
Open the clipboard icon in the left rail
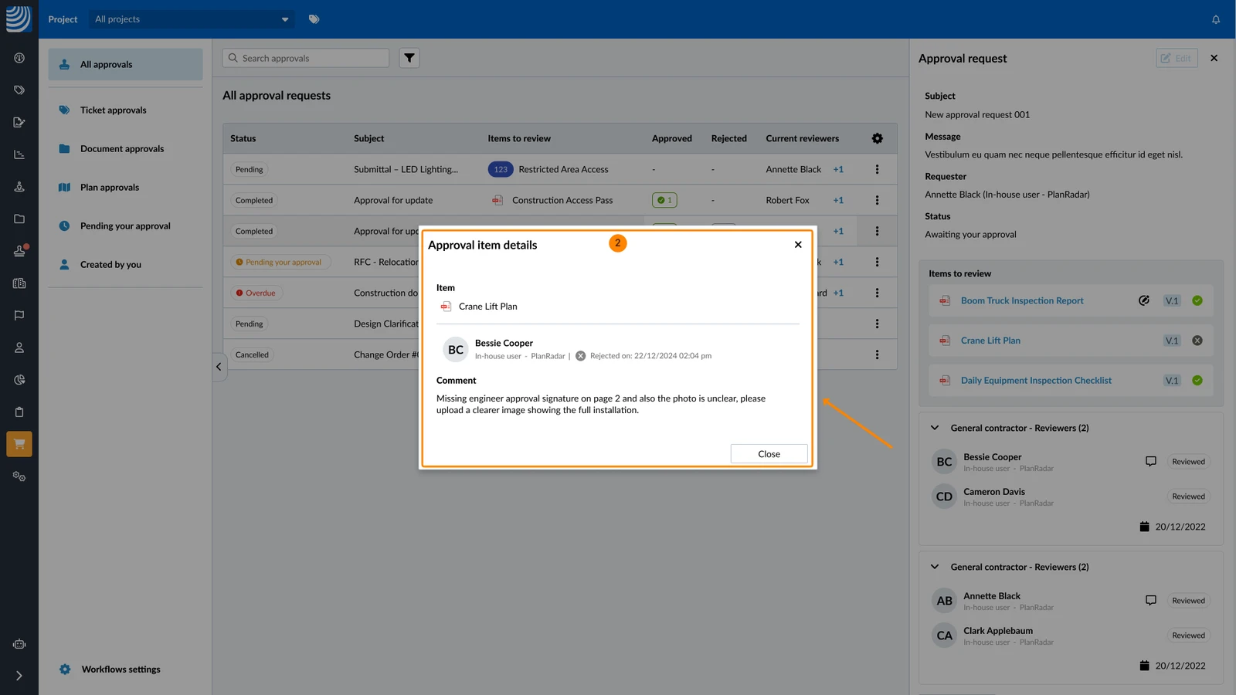click(x=19, y=412)
